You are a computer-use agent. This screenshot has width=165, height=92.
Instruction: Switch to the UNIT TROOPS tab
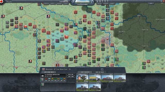pos(85,72)
